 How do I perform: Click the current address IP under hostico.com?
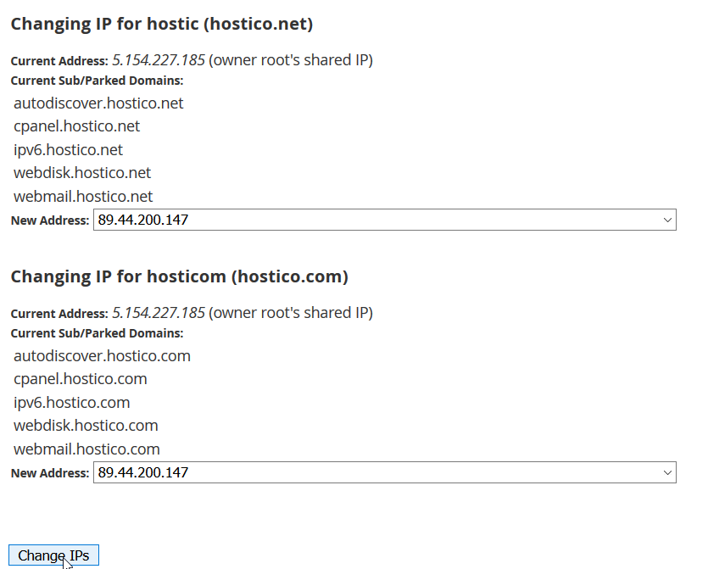coord(158,313)
